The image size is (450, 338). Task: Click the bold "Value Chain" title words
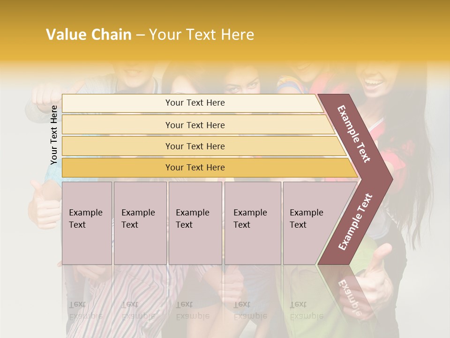[x=89, y=35]
